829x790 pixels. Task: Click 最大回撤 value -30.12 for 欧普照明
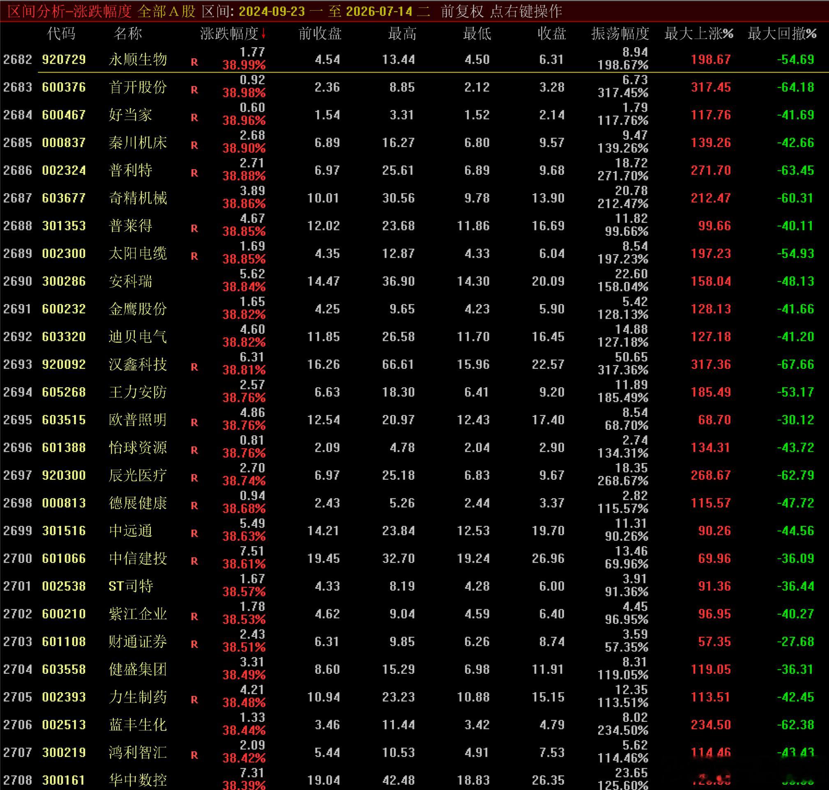click(x=796, y=420)
